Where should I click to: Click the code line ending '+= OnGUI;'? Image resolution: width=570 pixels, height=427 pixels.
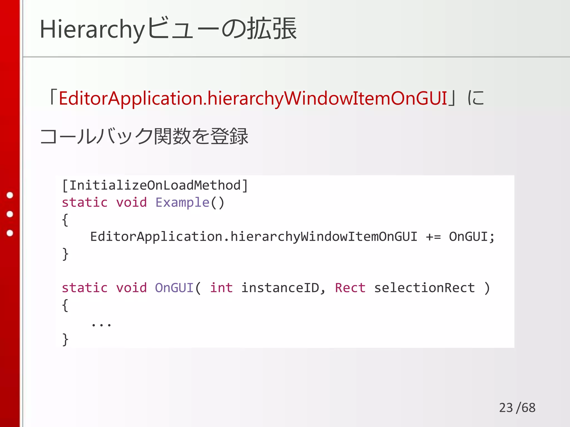(x=293, y=237)
